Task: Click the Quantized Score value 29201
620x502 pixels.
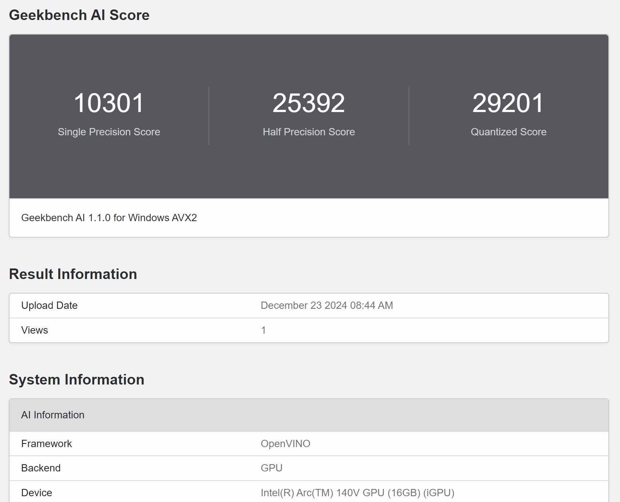Action: (x=508, y=103)
